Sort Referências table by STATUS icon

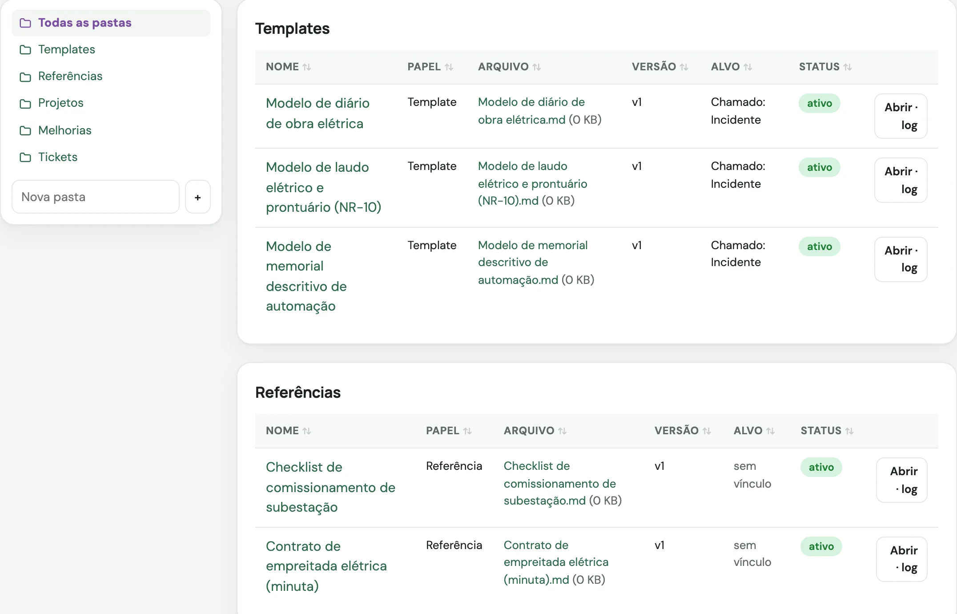tap(849, 431)
